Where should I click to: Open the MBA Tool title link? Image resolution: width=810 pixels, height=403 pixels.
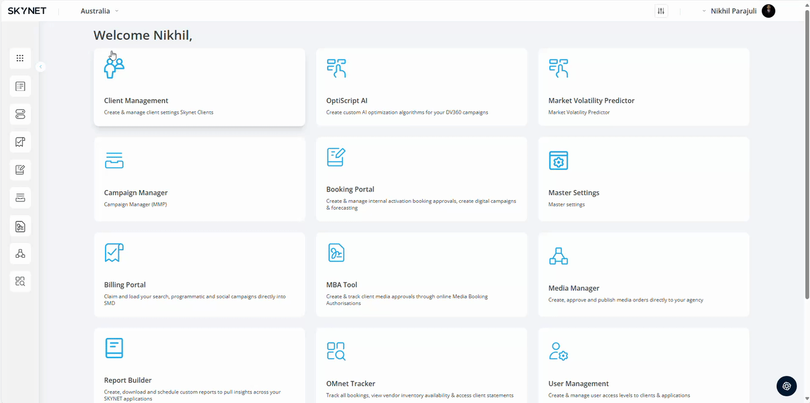pyautogui.click(x=342, y=285)
